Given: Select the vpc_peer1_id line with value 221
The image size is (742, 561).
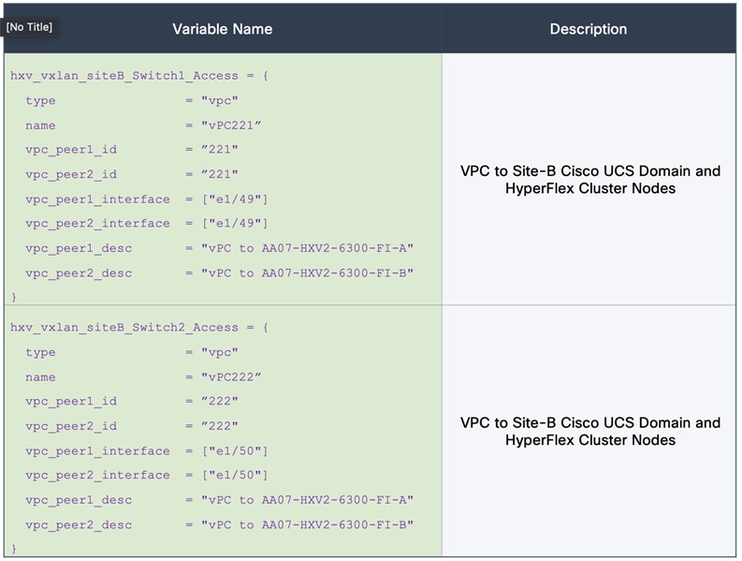Looking at the screenshot, I should 132,150.
